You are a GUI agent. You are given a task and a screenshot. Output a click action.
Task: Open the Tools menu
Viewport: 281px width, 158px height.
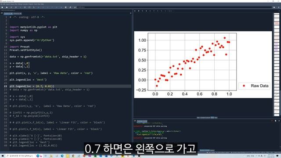tap(35, 4)
